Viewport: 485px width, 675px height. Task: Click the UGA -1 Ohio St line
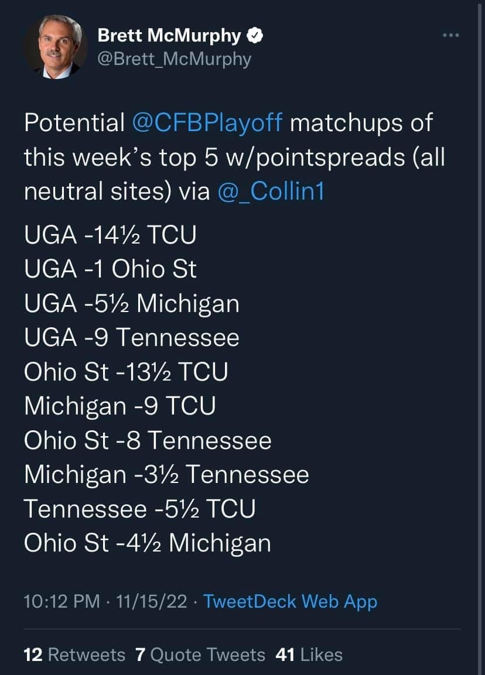click(110, 269)
